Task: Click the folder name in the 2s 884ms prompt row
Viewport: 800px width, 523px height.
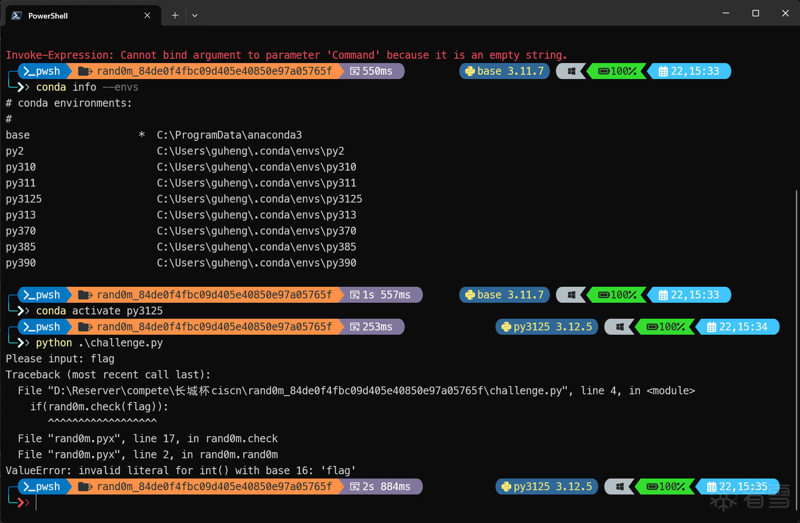Action: [214, 487]
